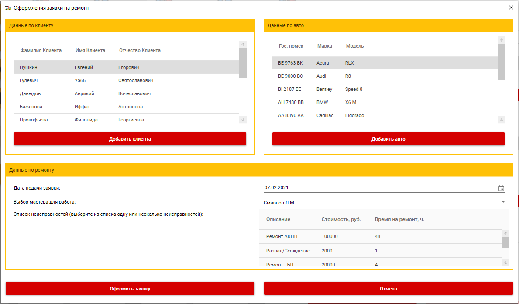Image resolution: width=519 pixels, height=304 pixels.
Task: Click the first name Филонида cell
Action: click(x=86, y=120)
